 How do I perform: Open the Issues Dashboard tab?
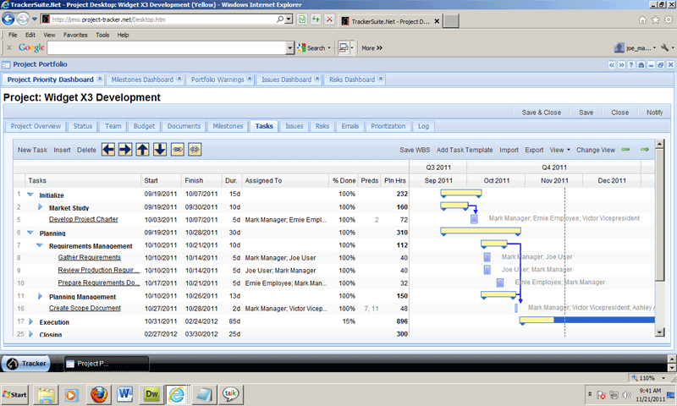pyautogui.click(x=286, y=80)
